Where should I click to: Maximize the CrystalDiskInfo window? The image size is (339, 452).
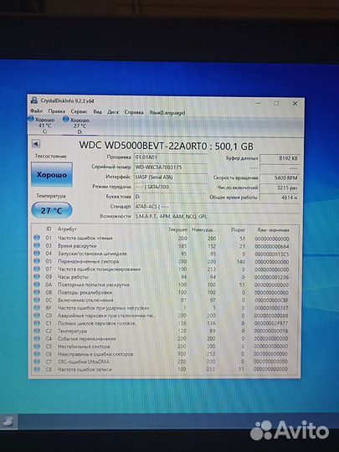[x=276, y=103]
